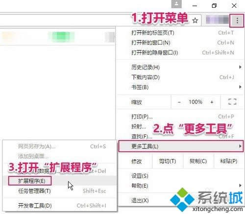Image resolution: width=245 pixels, height=214 pixels.
Task: Open 开发者工具(D) in submenu
Action: (60, 206)
